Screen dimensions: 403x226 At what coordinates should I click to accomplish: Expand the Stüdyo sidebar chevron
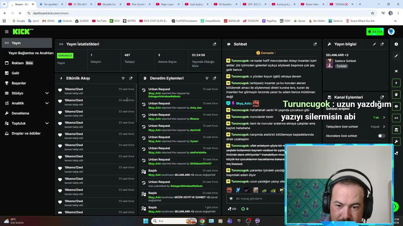47,93
